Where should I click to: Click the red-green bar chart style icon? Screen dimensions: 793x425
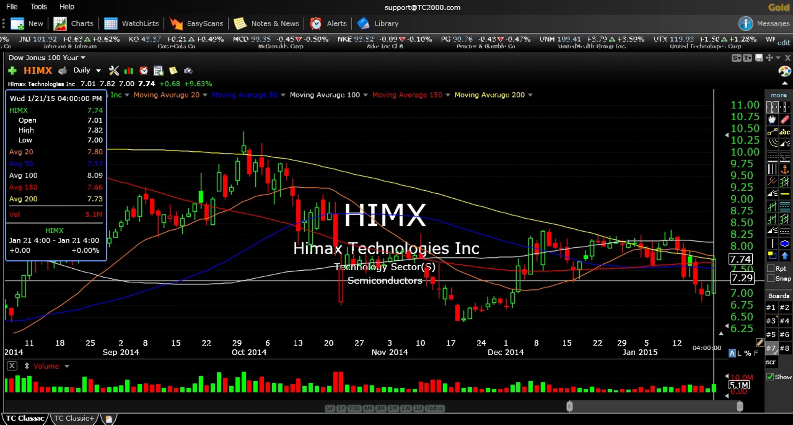point(129,71)
